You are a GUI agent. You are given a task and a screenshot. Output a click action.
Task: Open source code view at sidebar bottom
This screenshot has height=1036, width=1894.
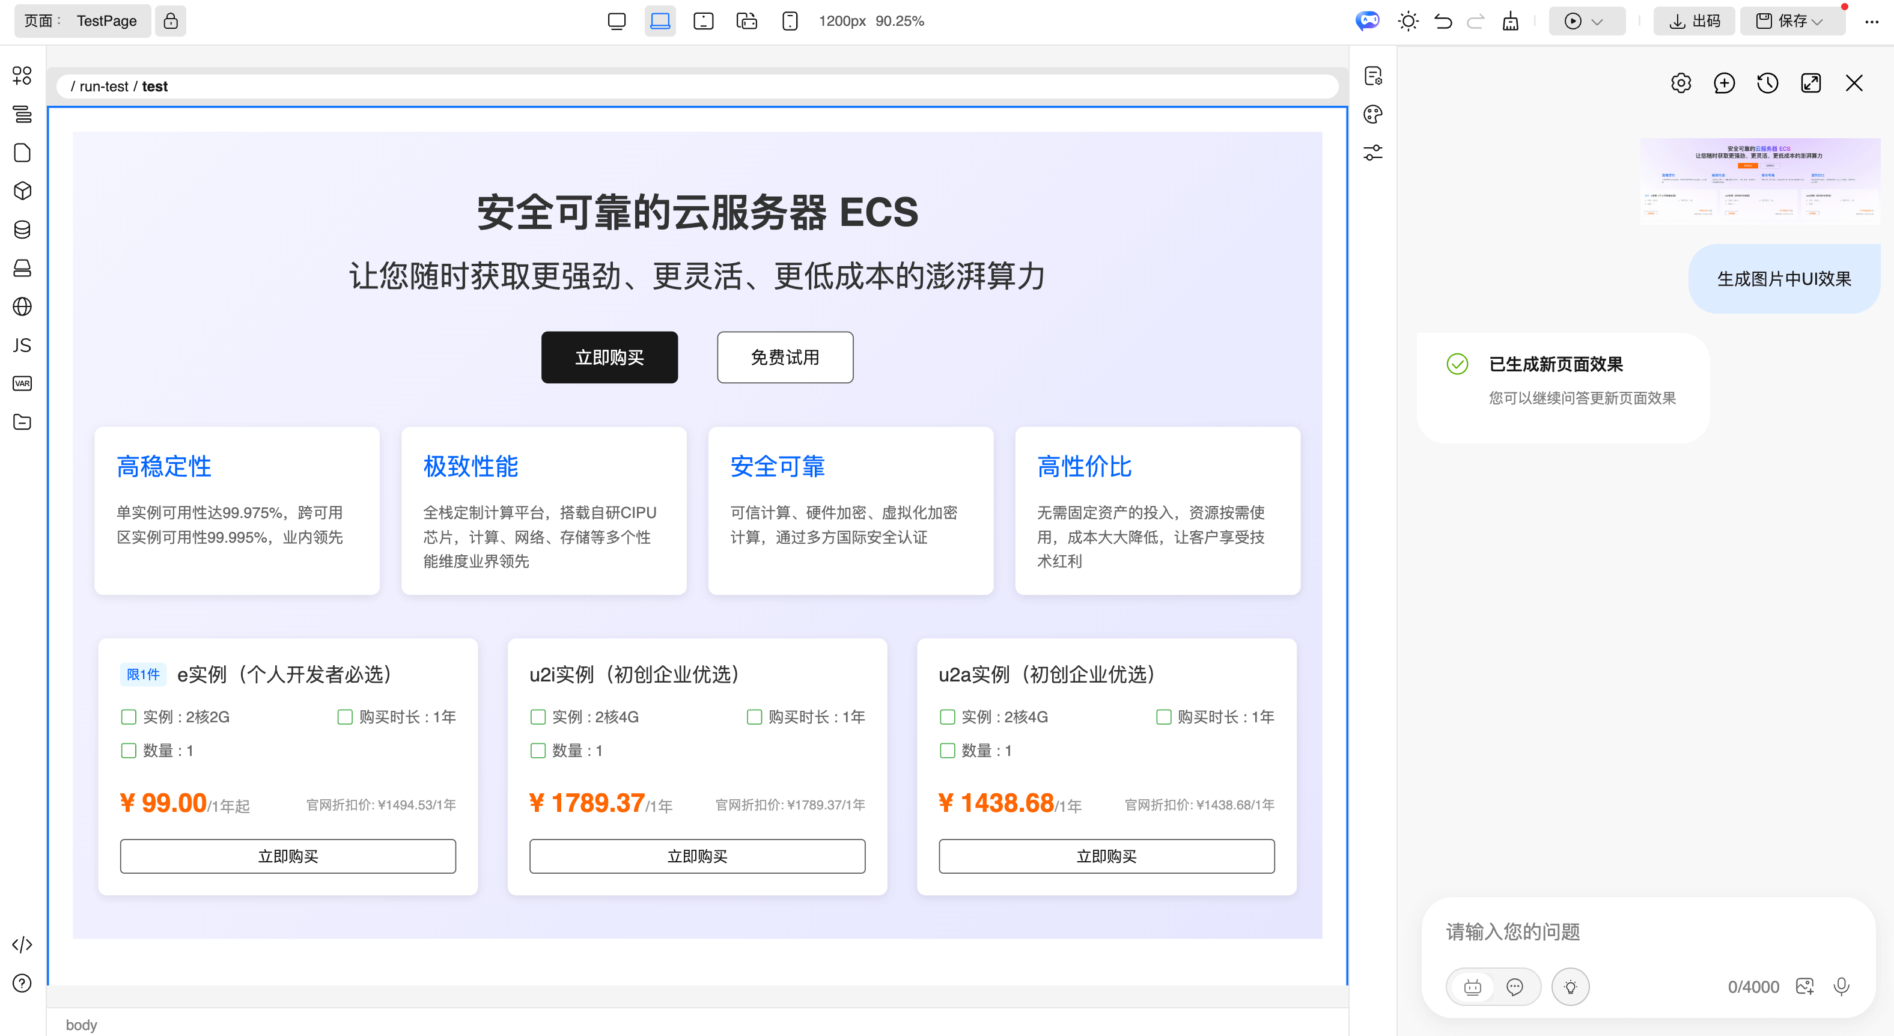[21, 945]
